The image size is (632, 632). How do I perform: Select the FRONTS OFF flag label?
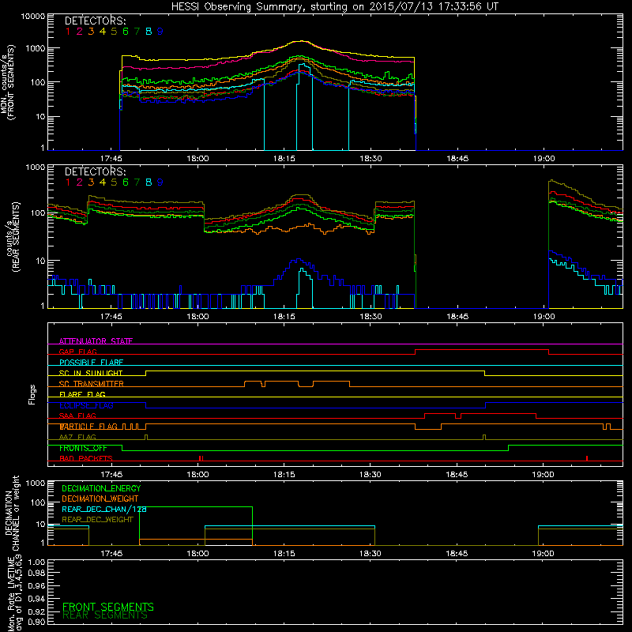pyautogui.click(x=83, y=448)
